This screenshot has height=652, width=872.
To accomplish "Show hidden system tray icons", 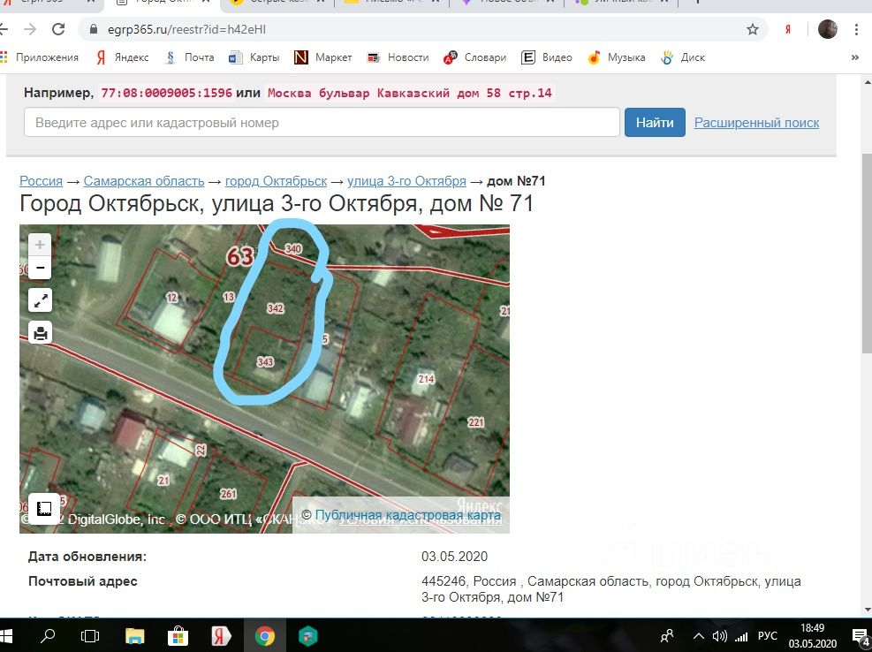I will (x=699, y=636).
